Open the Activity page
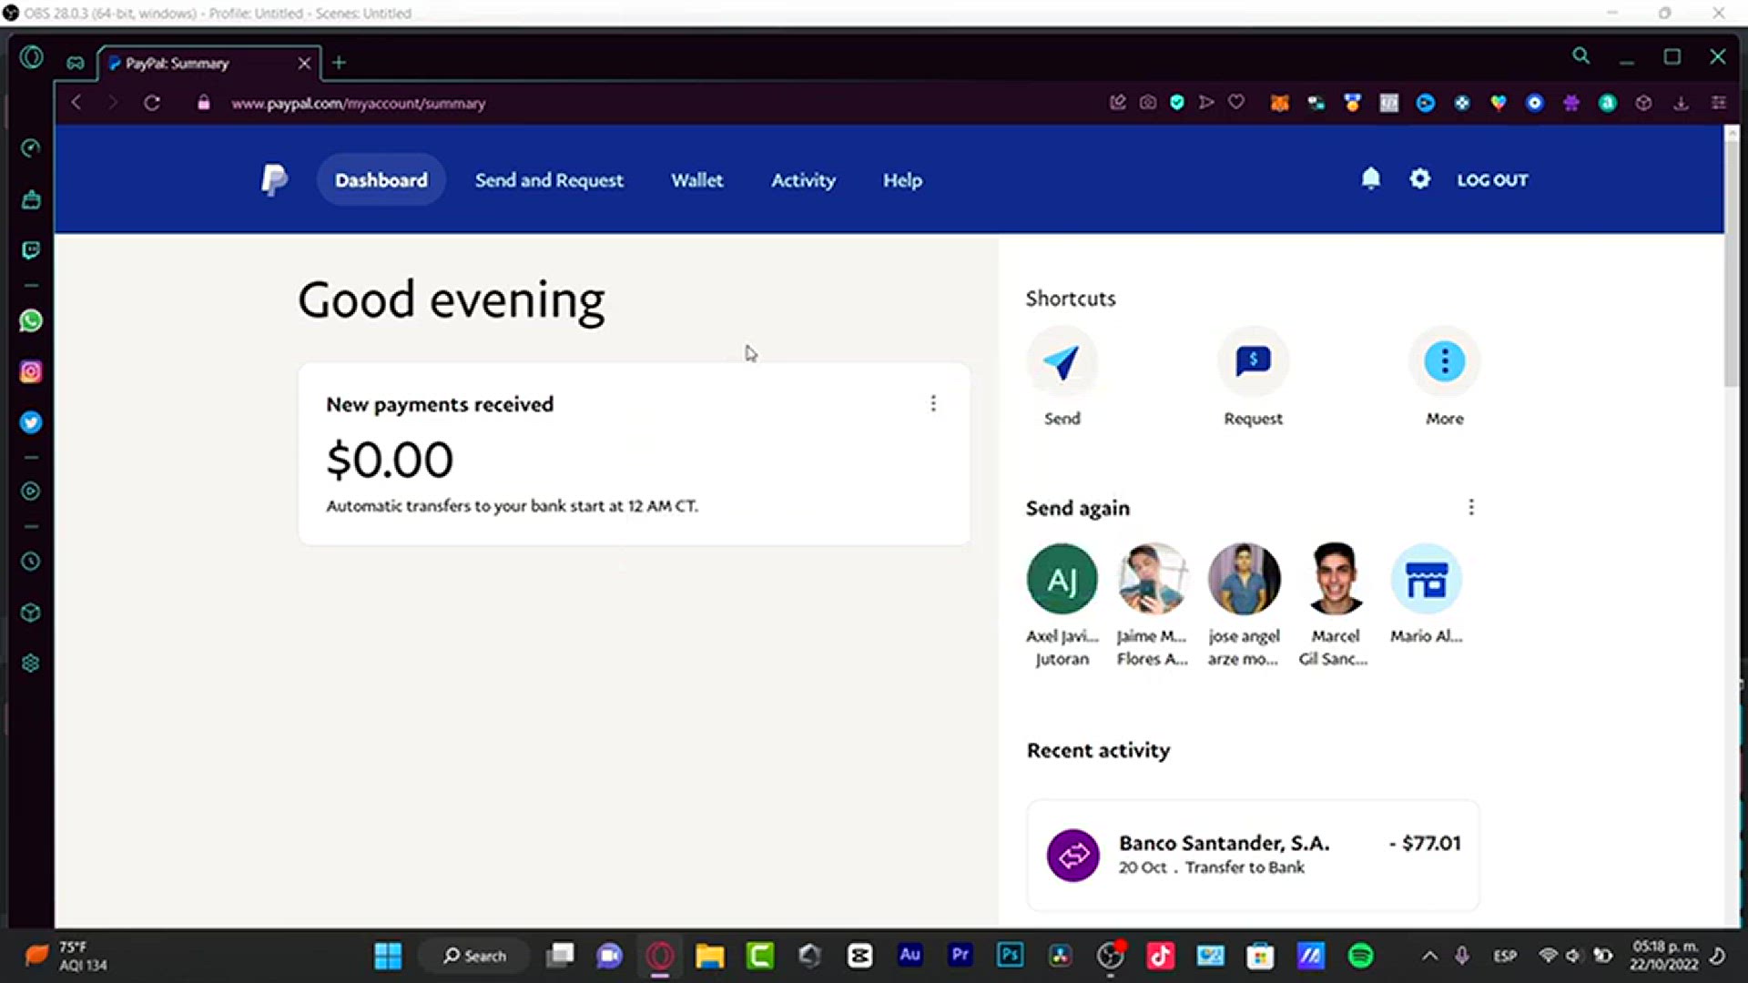Screen dimensions: 1748x983 803,180
